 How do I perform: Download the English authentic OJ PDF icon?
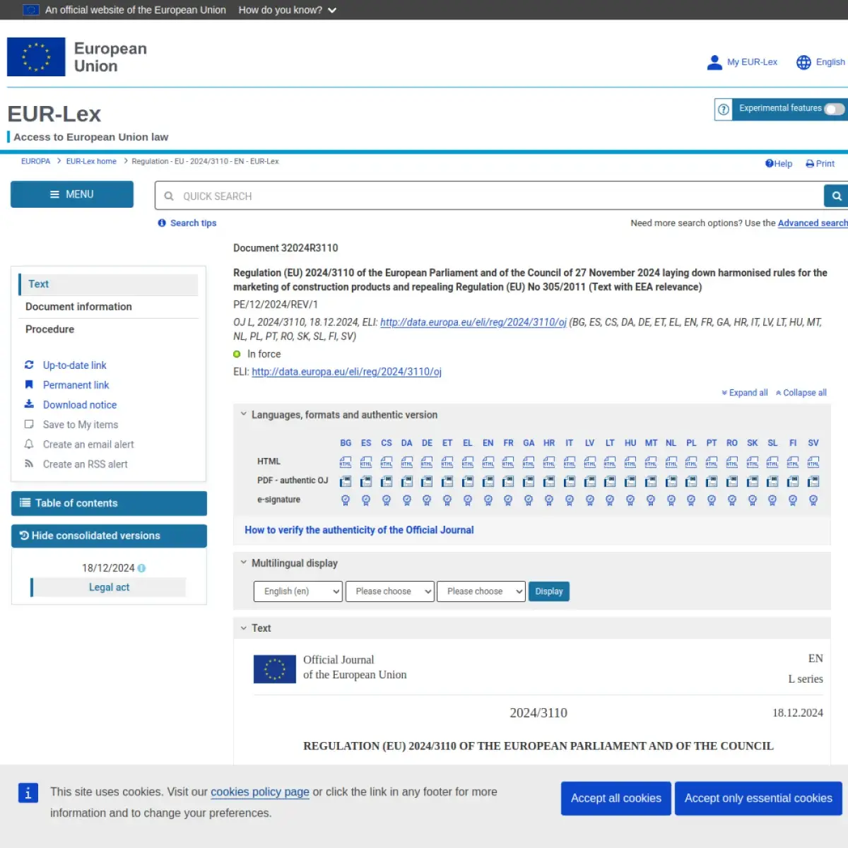pos(488,481)
